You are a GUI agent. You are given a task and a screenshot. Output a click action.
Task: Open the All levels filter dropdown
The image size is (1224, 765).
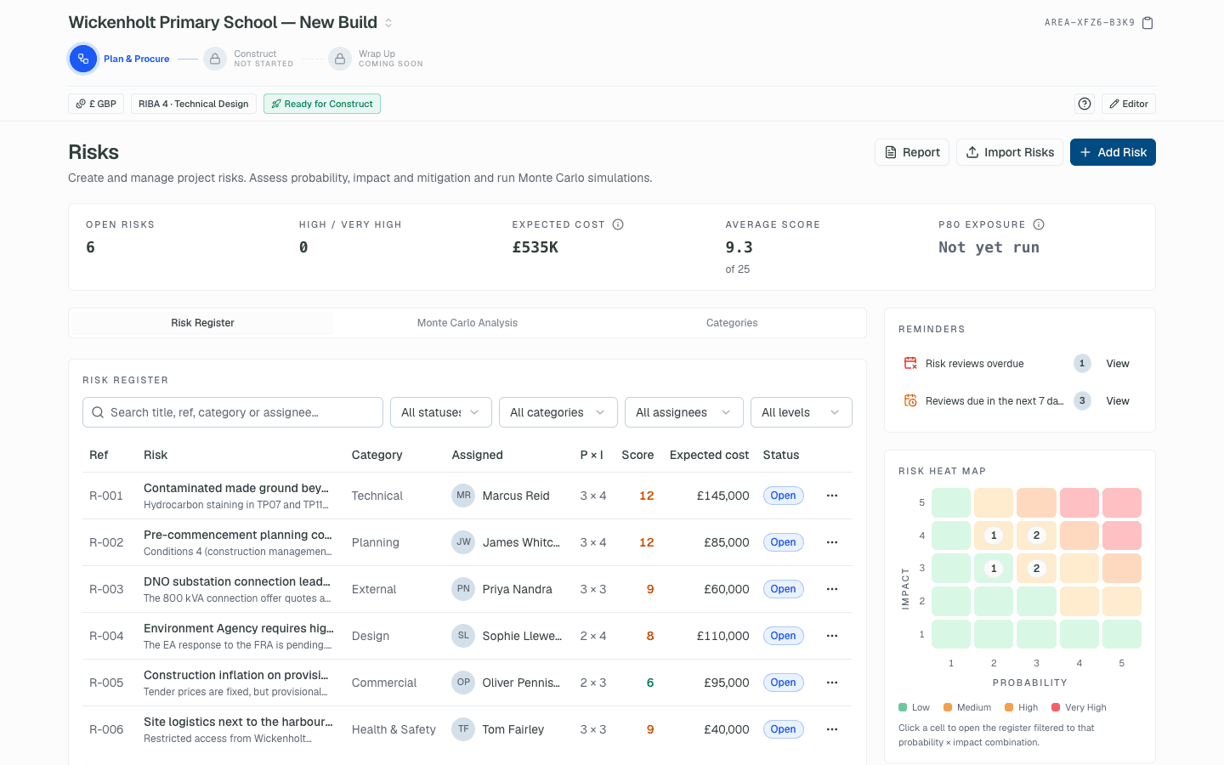tap(802, 412)
